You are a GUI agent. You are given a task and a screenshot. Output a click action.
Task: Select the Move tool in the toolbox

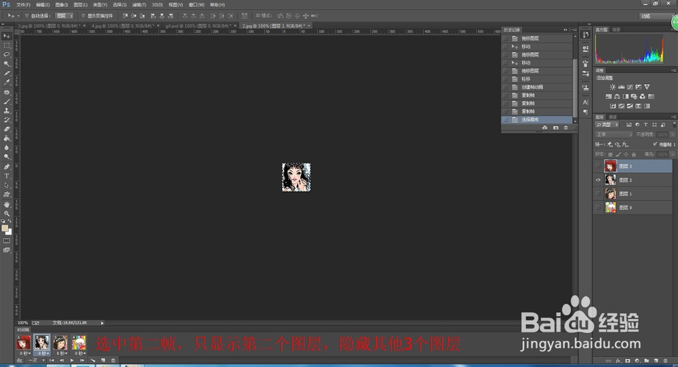(7, 37)
